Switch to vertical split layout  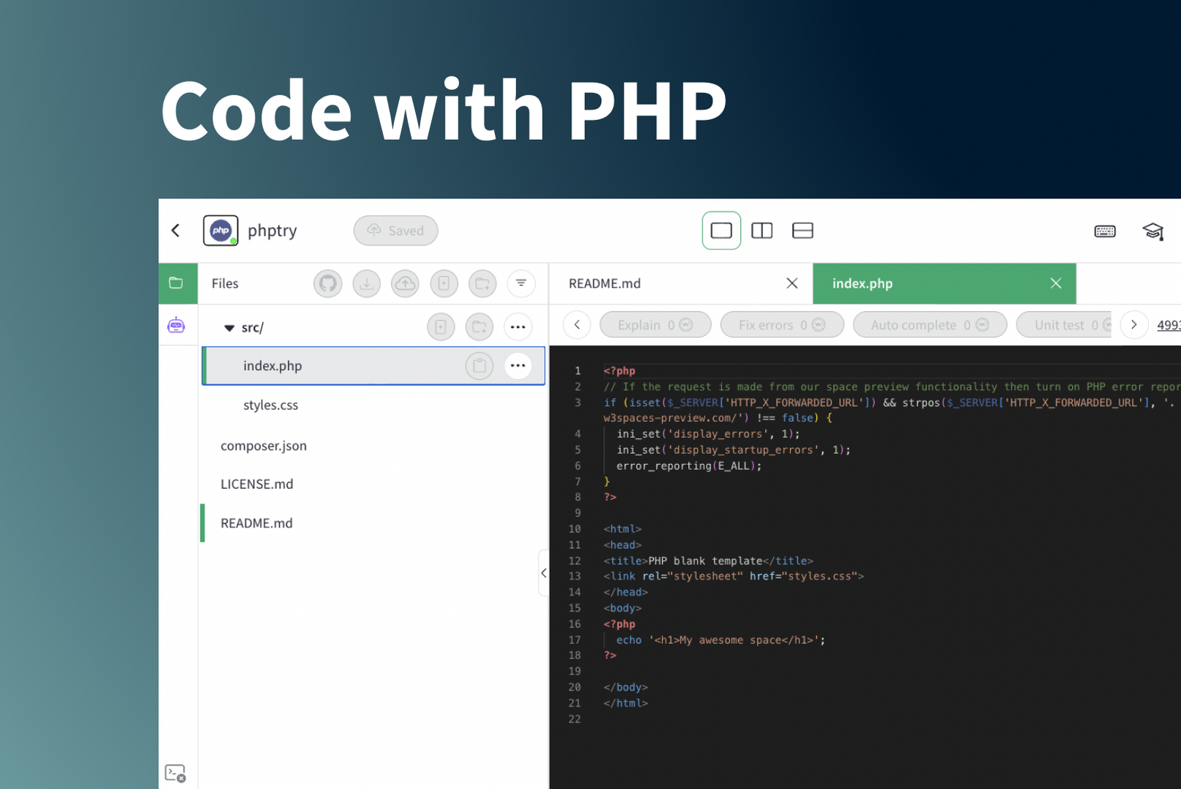(x=761, y=231)
